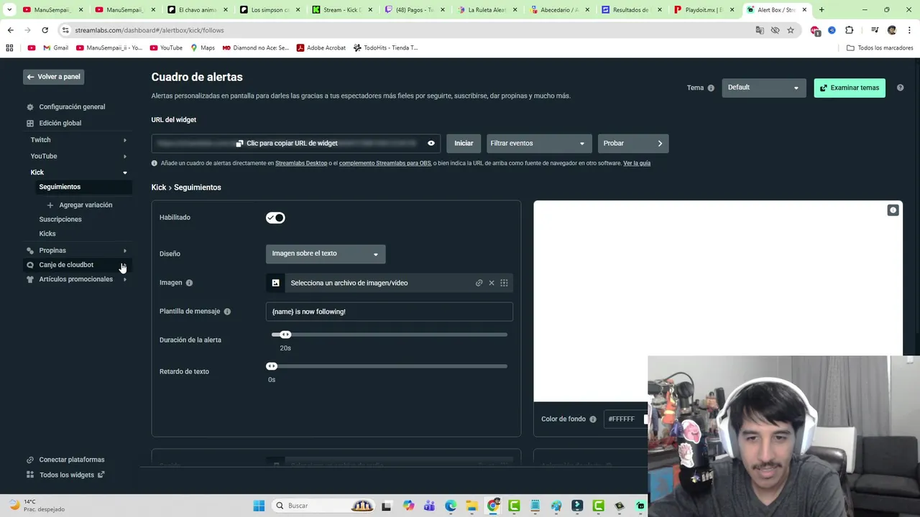
Task: Open Microsoft Edge from taskbar
Action: 451,506
